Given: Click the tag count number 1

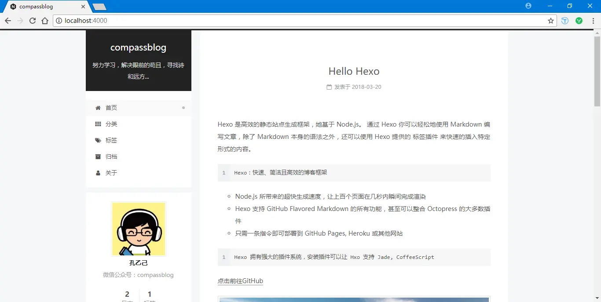Looking at the screenshot, I should click(150, 294).
